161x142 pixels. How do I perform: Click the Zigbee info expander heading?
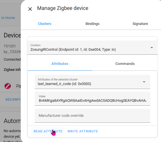[12, 70]
